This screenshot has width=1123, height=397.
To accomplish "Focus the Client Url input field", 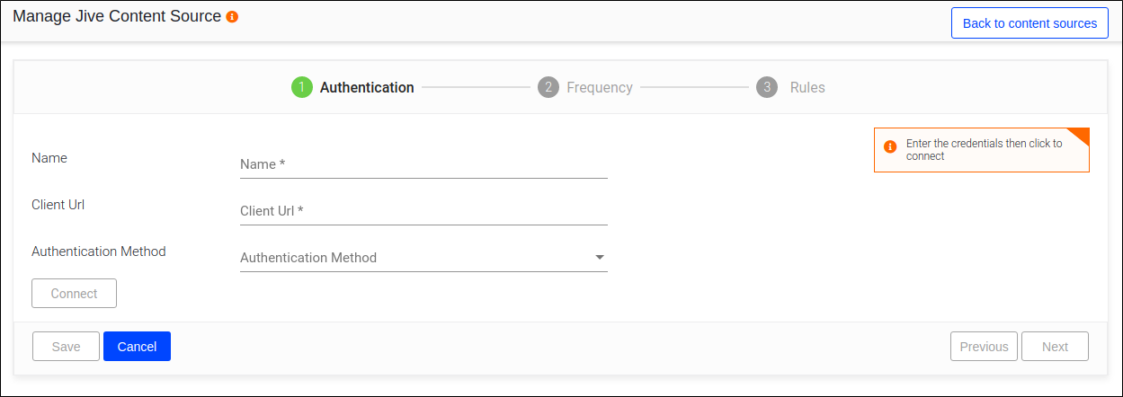I will coord(423,211).
